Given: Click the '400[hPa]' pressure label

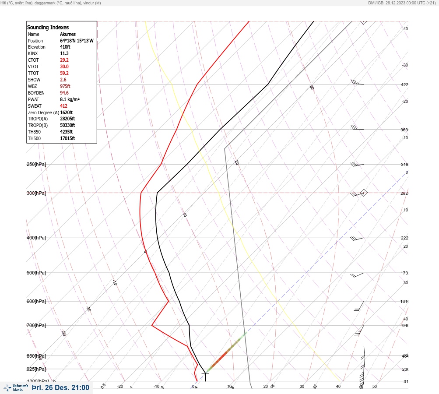Looking at the screenshot, I should point(36,238).
